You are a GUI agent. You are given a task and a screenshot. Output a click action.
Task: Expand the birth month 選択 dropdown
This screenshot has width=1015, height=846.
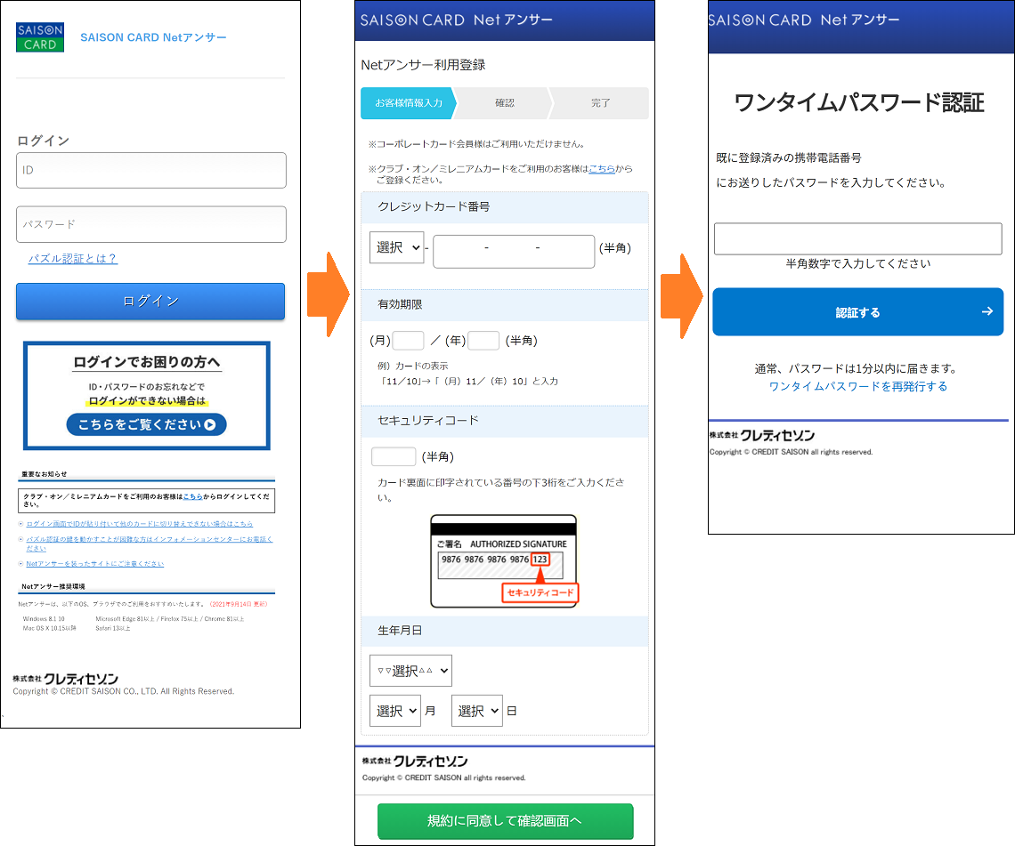pos(395,711)
